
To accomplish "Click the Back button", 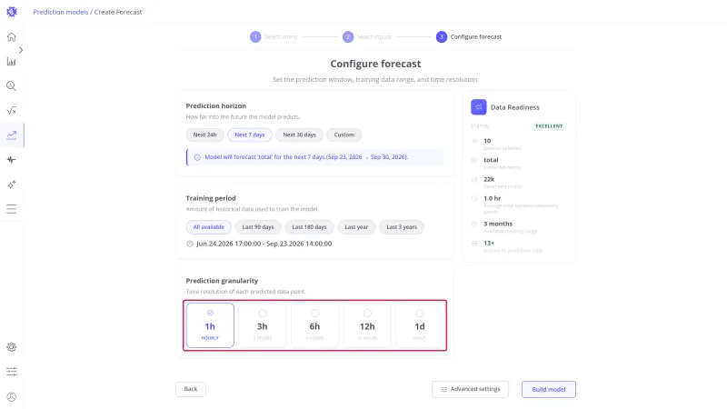I will point(191,389).
